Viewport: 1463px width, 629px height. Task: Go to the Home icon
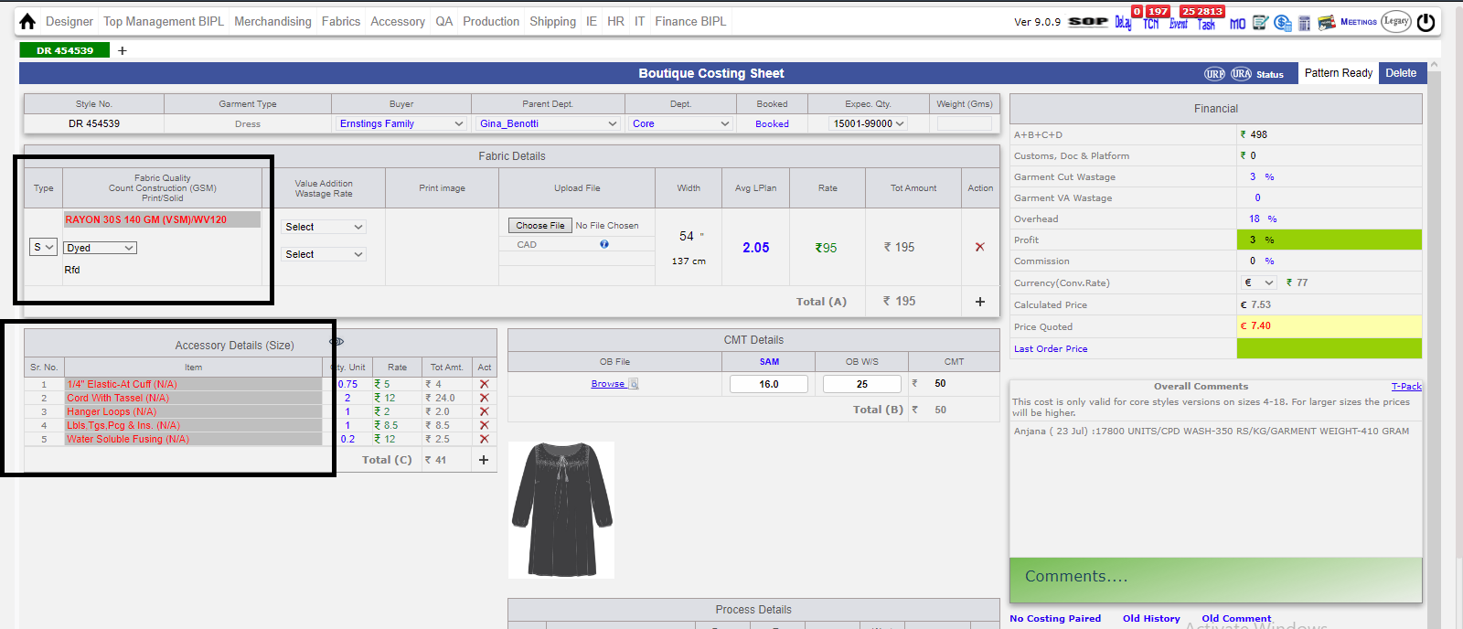click(x=27, y=21)
